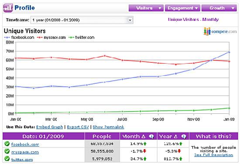Image resolution: width=240 pixels, height=164 pixels.
Task: Click the facebook Jan 09 data point
Action: 229,52
